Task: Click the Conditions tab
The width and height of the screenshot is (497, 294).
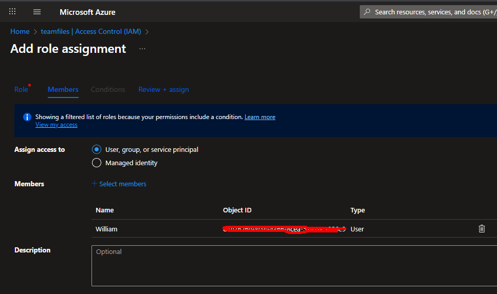Action: point(108,89)
